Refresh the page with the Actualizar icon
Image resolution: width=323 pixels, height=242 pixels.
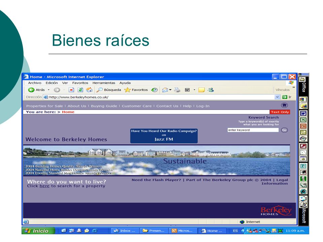click(80, 90)
